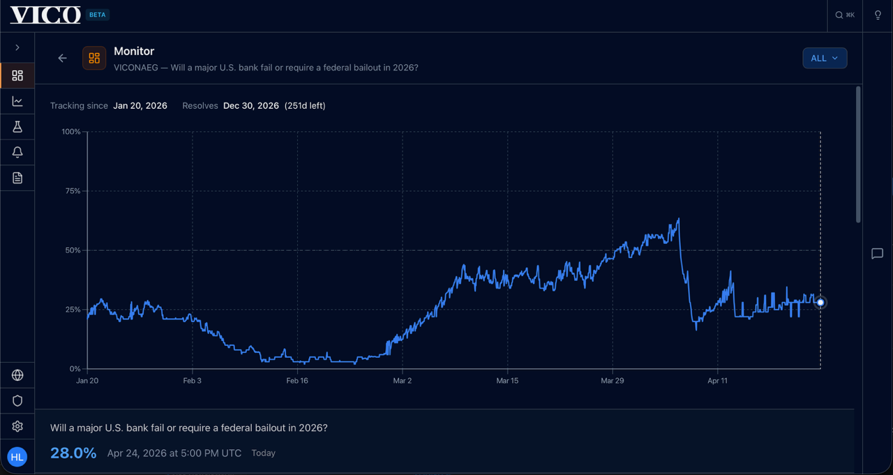Click the lightbulb icon in top bar
Image resolution: width=893 pixels, height=475 pixels.
(878, 15)
